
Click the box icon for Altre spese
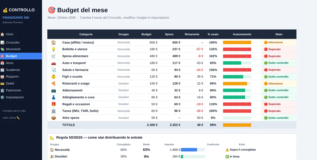(x=53, y=118)
